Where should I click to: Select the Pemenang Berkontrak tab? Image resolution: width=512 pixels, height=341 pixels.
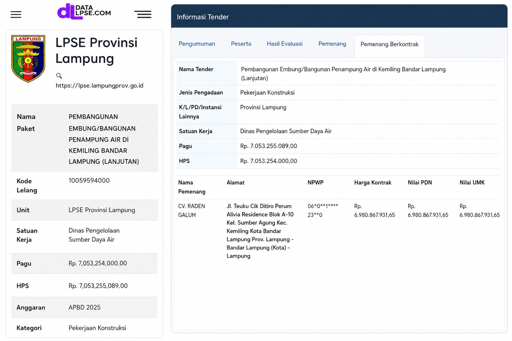tap(389, 44)
